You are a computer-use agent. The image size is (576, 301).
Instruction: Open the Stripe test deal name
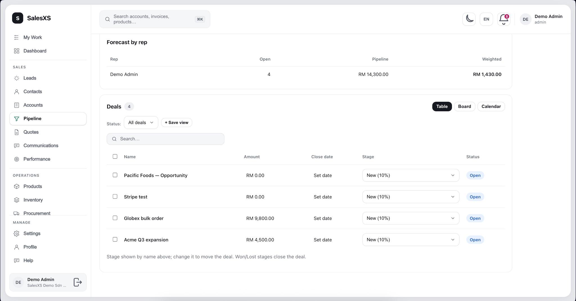[136, 197]
